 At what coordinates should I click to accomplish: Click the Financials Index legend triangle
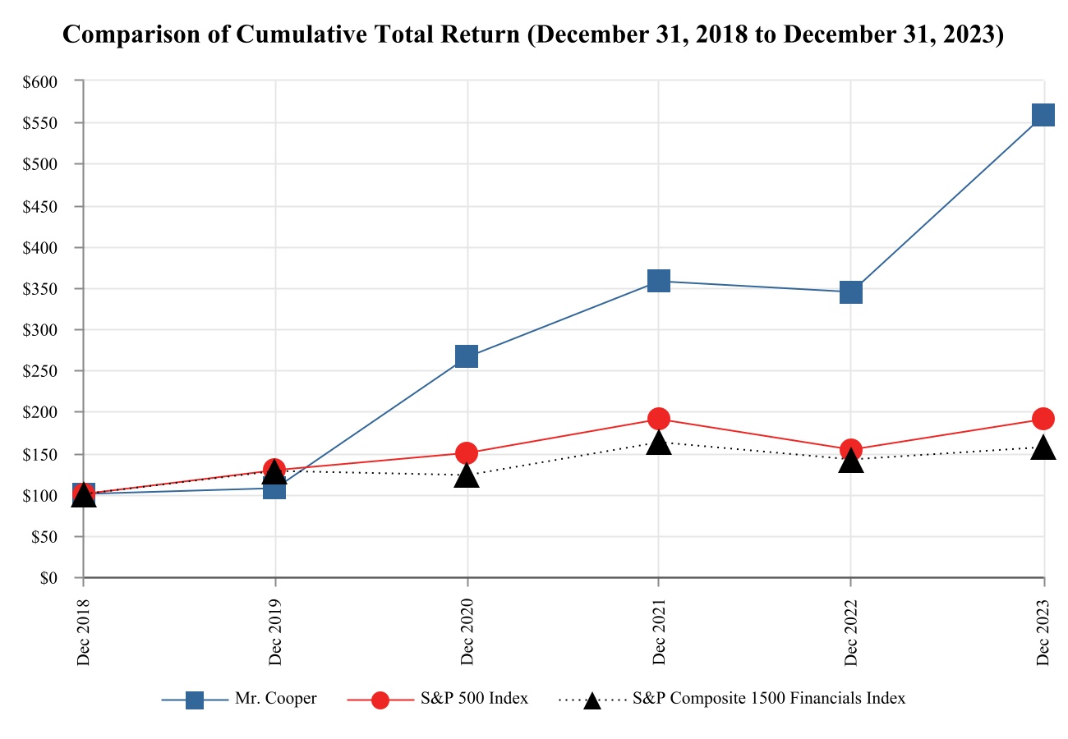(592, 701)
